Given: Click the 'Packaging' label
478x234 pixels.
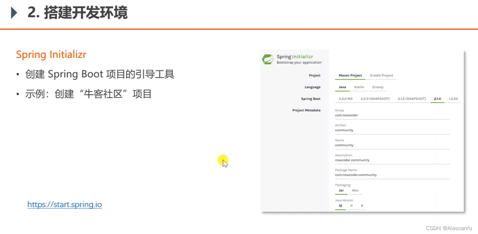Looking at the screenshot, I should click(x=343, y=185).
